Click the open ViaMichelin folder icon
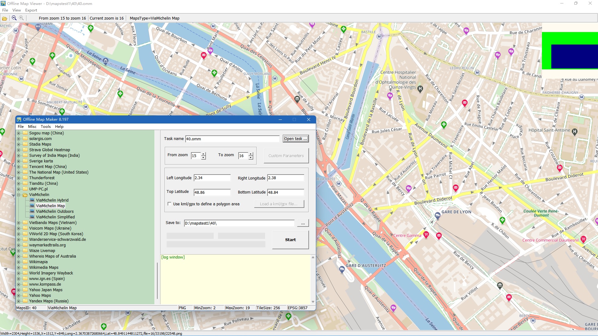Screen dimensions: 598x336 coord(25,195)
